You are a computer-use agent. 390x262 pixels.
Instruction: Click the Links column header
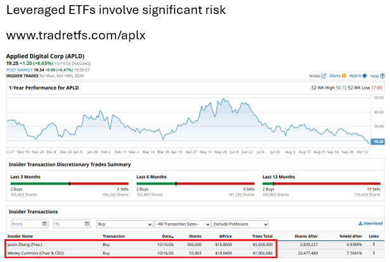(374, 237)
